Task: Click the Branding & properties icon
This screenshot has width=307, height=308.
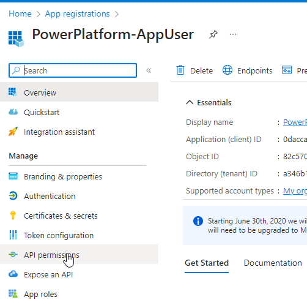Action: tap(13, 176)
